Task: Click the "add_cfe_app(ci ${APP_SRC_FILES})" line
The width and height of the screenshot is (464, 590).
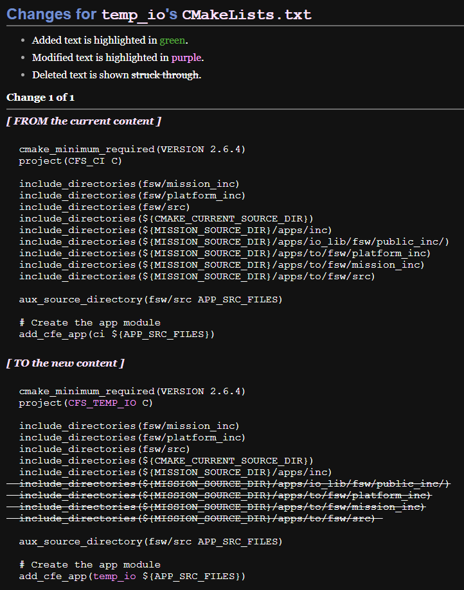Action: pyautogui.click(x=116, y=334)
